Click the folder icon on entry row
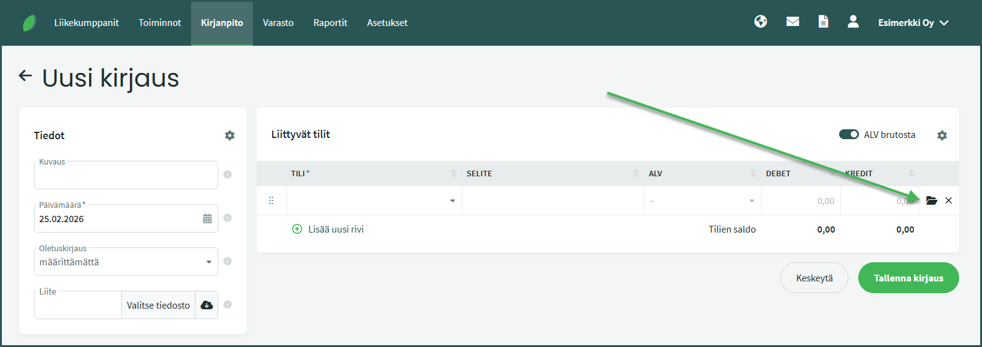This screenshot has width=982, height=347. click(931, 200)
